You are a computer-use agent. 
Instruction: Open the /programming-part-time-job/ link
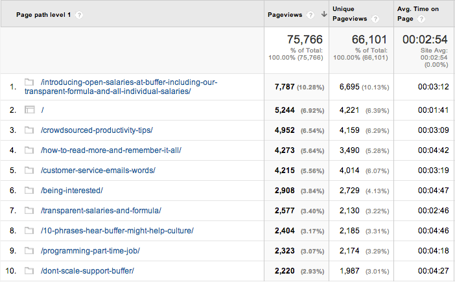pos(90,251)
